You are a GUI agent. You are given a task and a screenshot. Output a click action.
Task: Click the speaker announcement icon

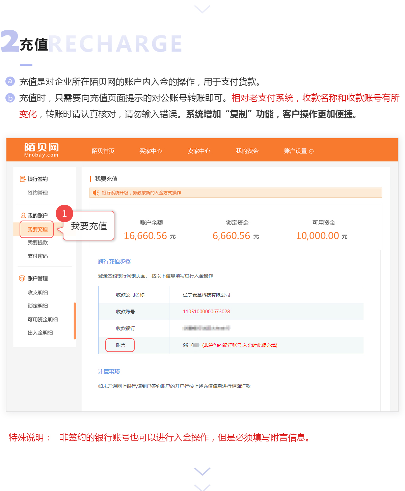coord(96,193)
